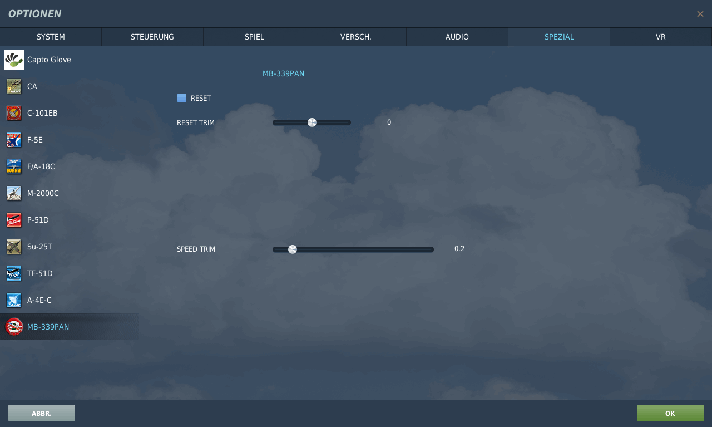712x427 pixels.
Task: Click the RESET TRIM value 0
Action: pos(389,122)
